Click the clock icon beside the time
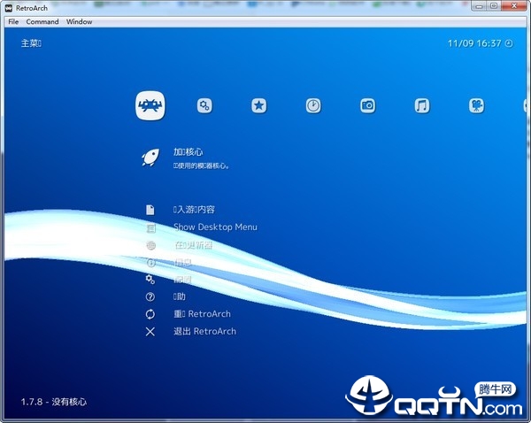Viewport: 531px width, 423px height. (x=509, y=43)
